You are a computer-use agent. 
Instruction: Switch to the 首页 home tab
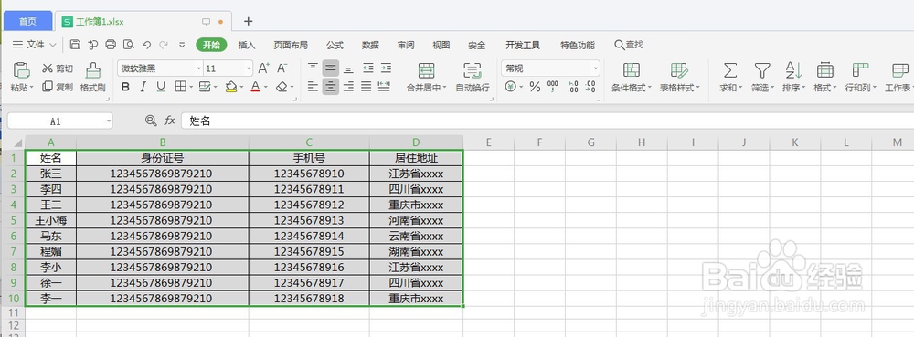pos(27,22)
